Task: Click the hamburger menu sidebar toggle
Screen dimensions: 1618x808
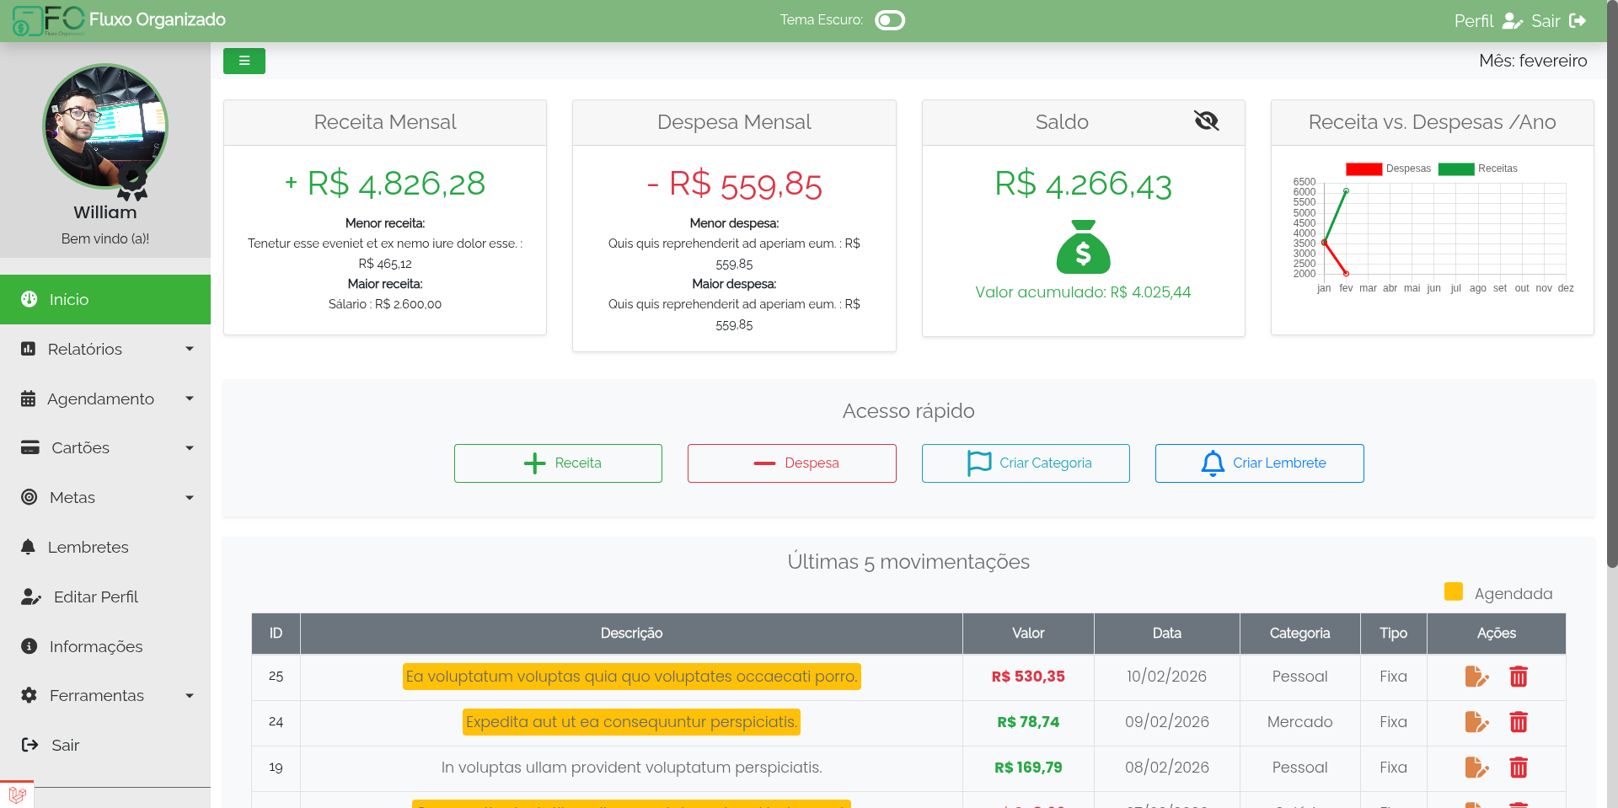Action: (x=244, y=61)
